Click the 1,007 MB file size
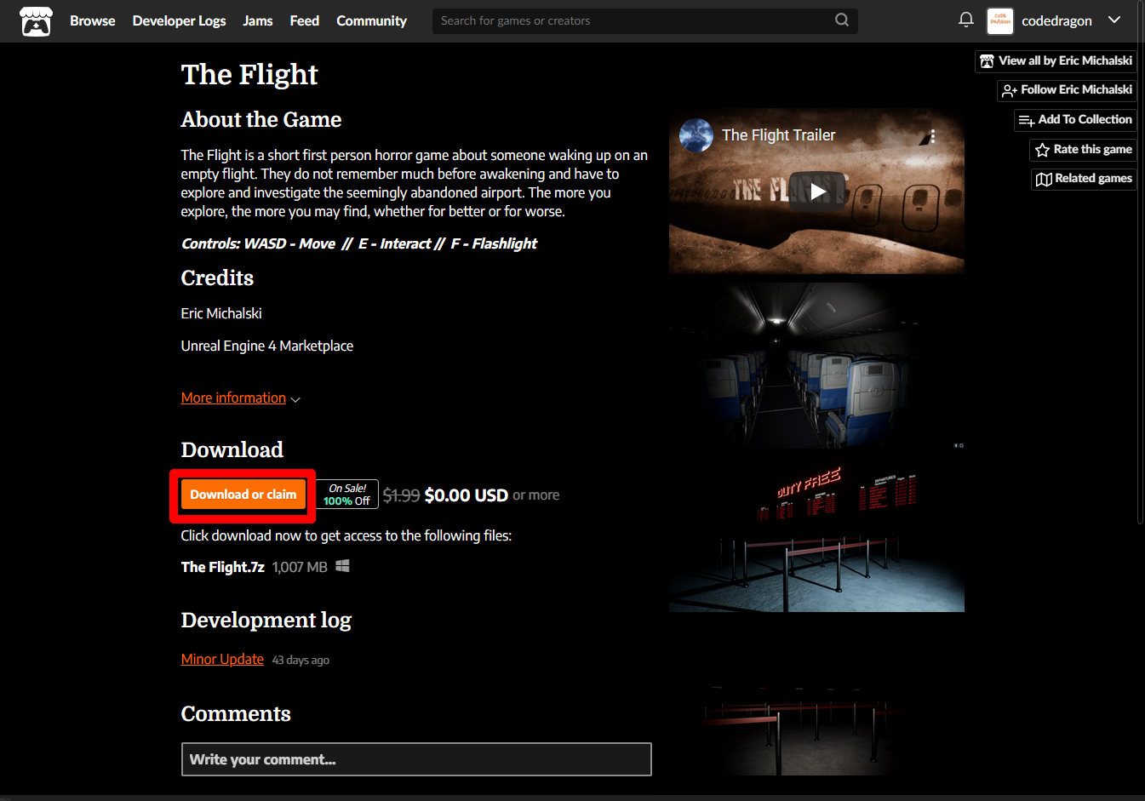Image resolution: width=1145 pixels, height=801 pixels. click(300, 567)
